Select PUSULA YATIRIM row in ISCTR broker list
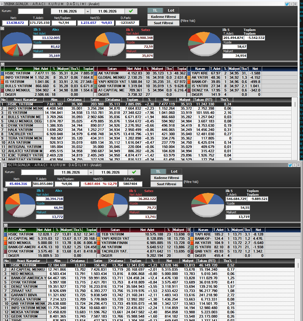Image resolution: width=303 pixels, height=321 pixels. click(149, 299)
